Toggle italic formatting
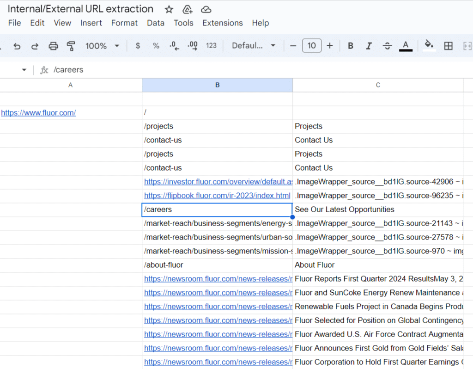473x369 pixels. tap(369, 46)
